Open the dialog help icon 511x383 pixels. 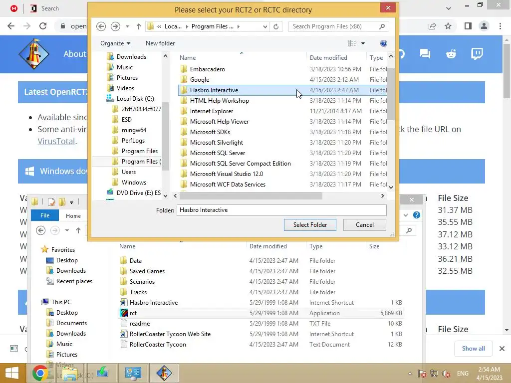384,43
